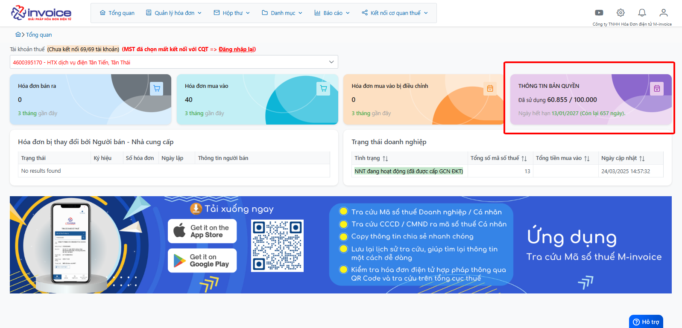The image size is (682, 328).
Task: Click the 'Đã sử dụng 60.855 / 100.000' text
Action: [558, 100]
